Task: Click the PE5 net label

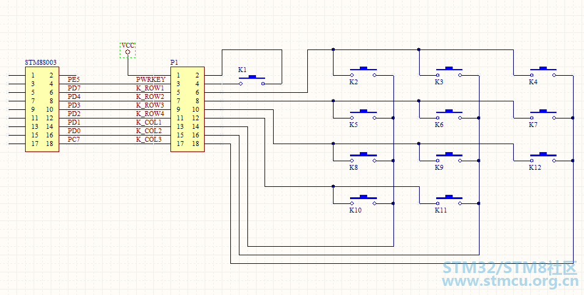Action: 74,79
